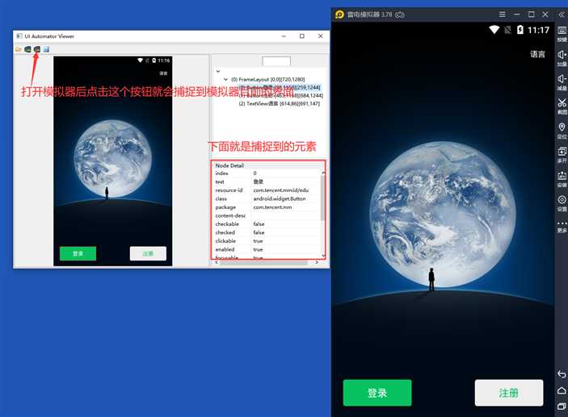Click compressed hierarchy screenshot icon in UI Automator Viewer
568x417 pixels.
tap(37, 49)
